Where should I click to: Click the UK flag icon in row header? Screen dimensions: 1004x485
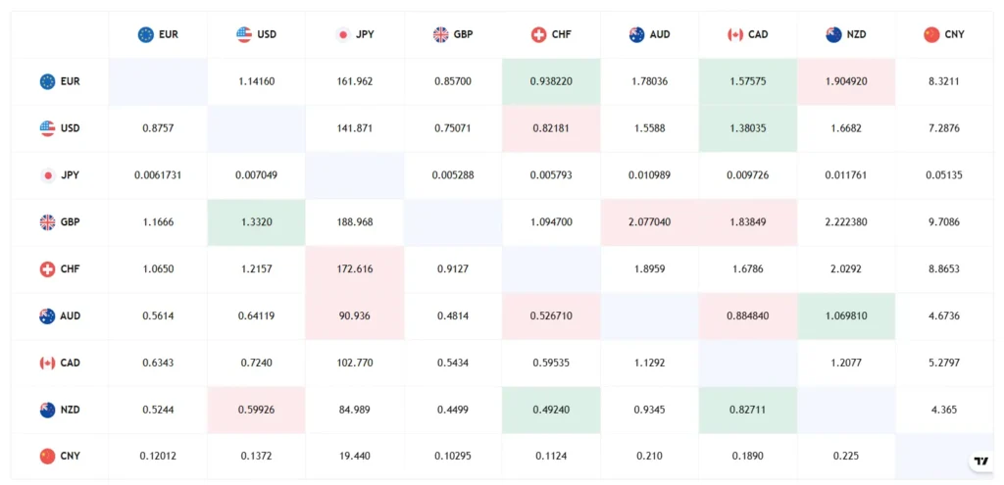point(47,222)
